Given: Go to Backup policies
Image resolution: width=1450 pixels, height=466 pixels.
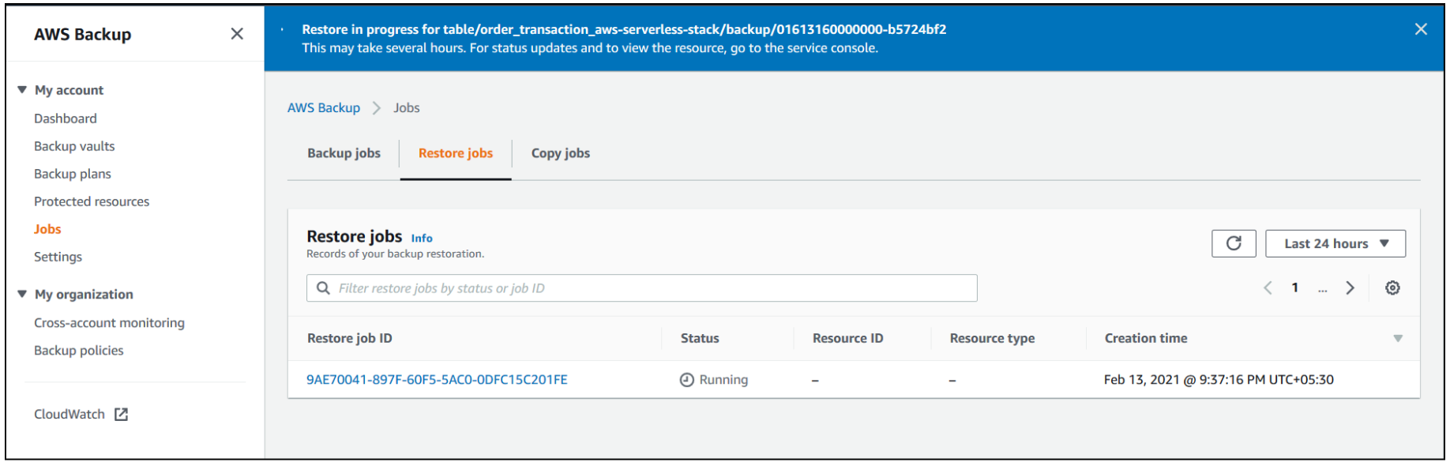Looking at the screenshot, I should (x=79, y=350).
